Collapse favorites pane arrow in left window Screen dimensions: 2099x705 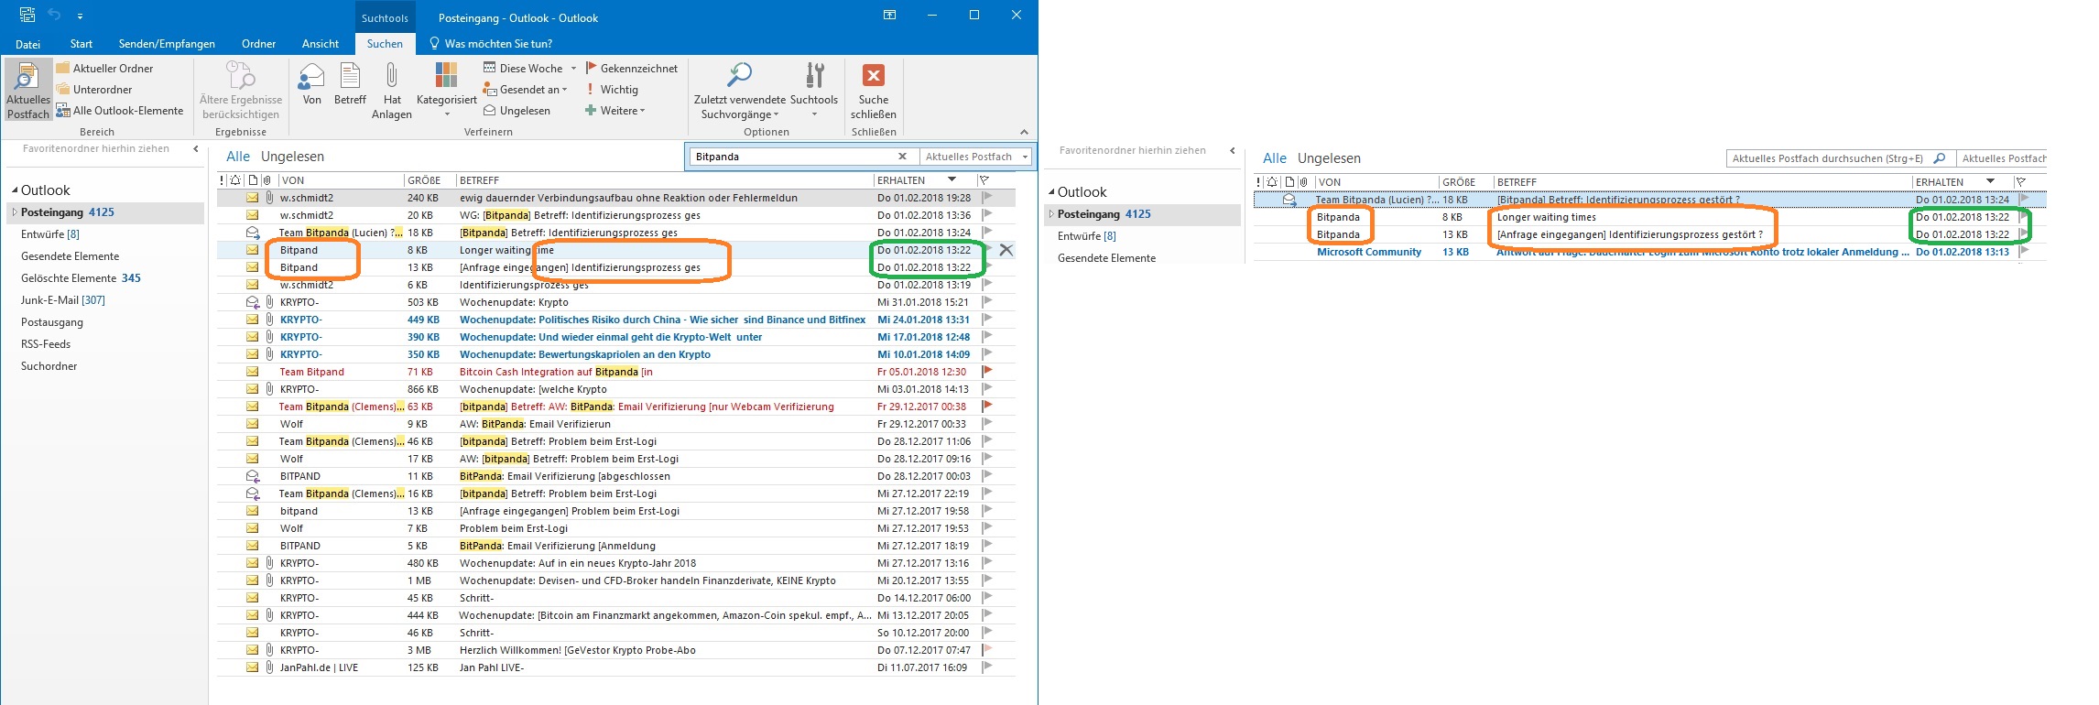tap(195, 148)
